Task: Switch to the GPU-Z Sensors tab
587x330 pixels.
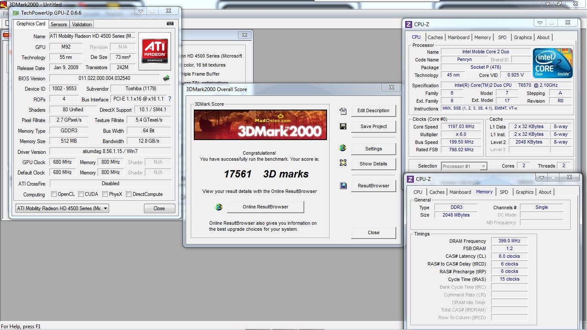Action: (x=59, y=24)
